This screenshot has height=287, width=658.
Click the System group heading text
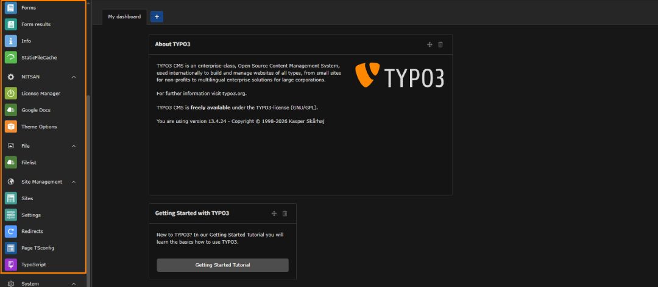30,283
